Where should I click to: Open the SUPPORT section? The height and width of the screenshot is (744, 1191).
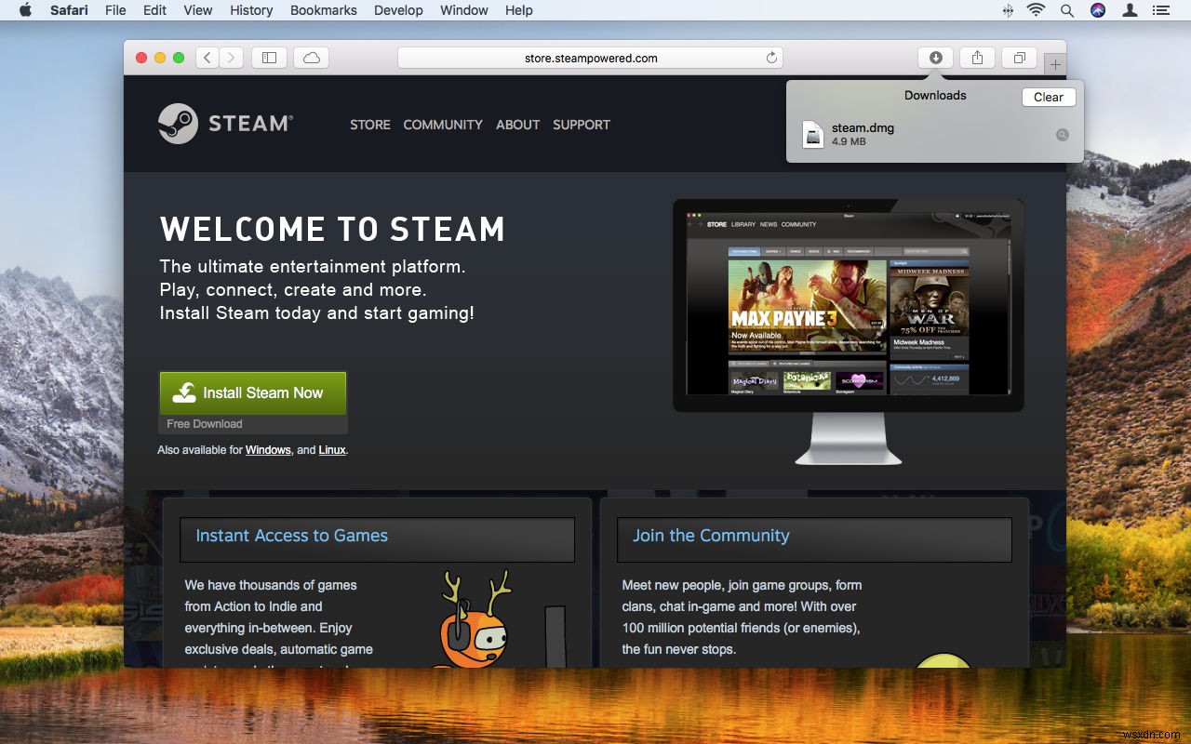coord(581,125)
